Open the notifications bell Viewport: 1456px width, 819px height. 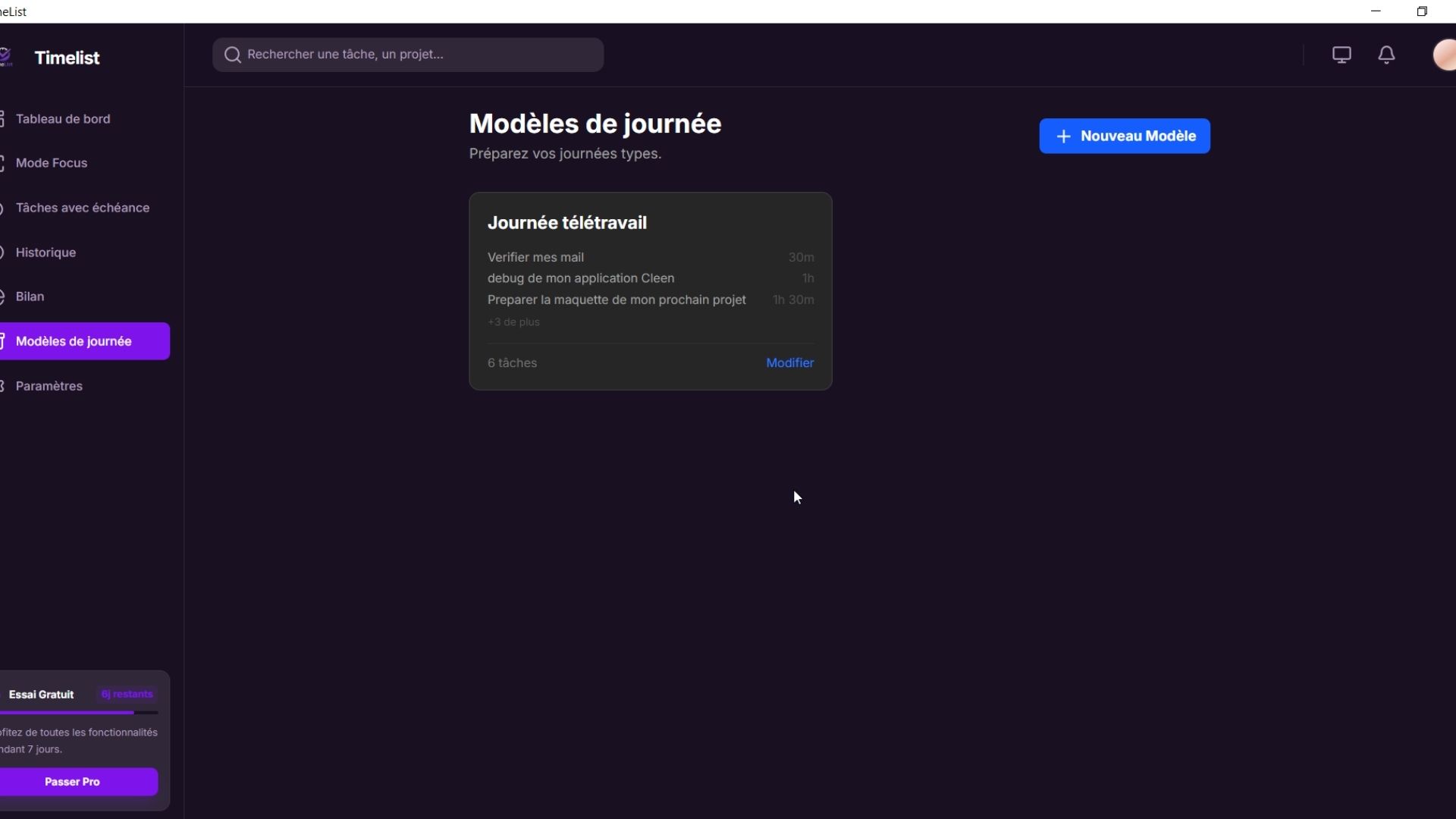click(1386, 55)
